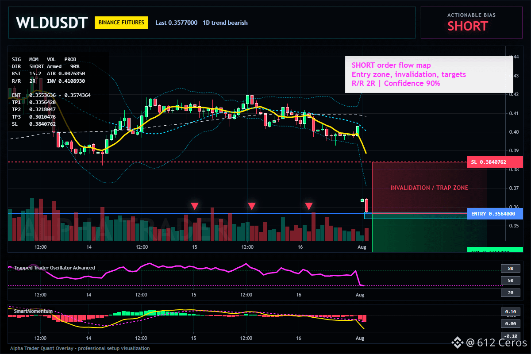Click the '1D trend bearish' label
This screenshot has height=354, width=531.
click(225, 23)
